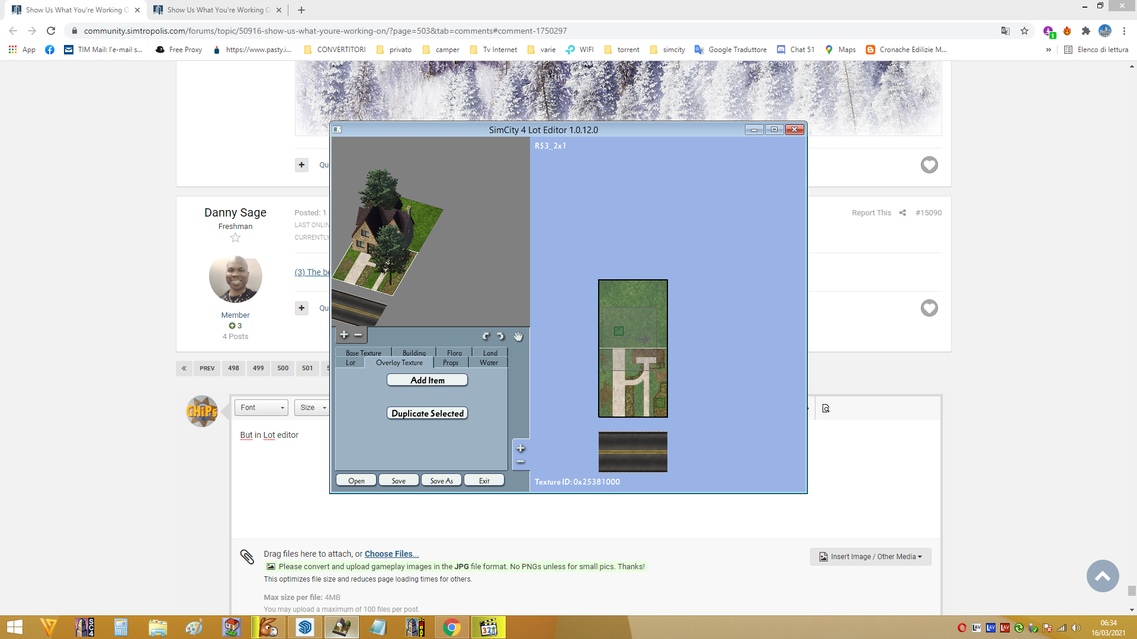The height and width of the screenshot is (639, 1137).
Task: Click the Add Item button
Action: tap(428, 380)
